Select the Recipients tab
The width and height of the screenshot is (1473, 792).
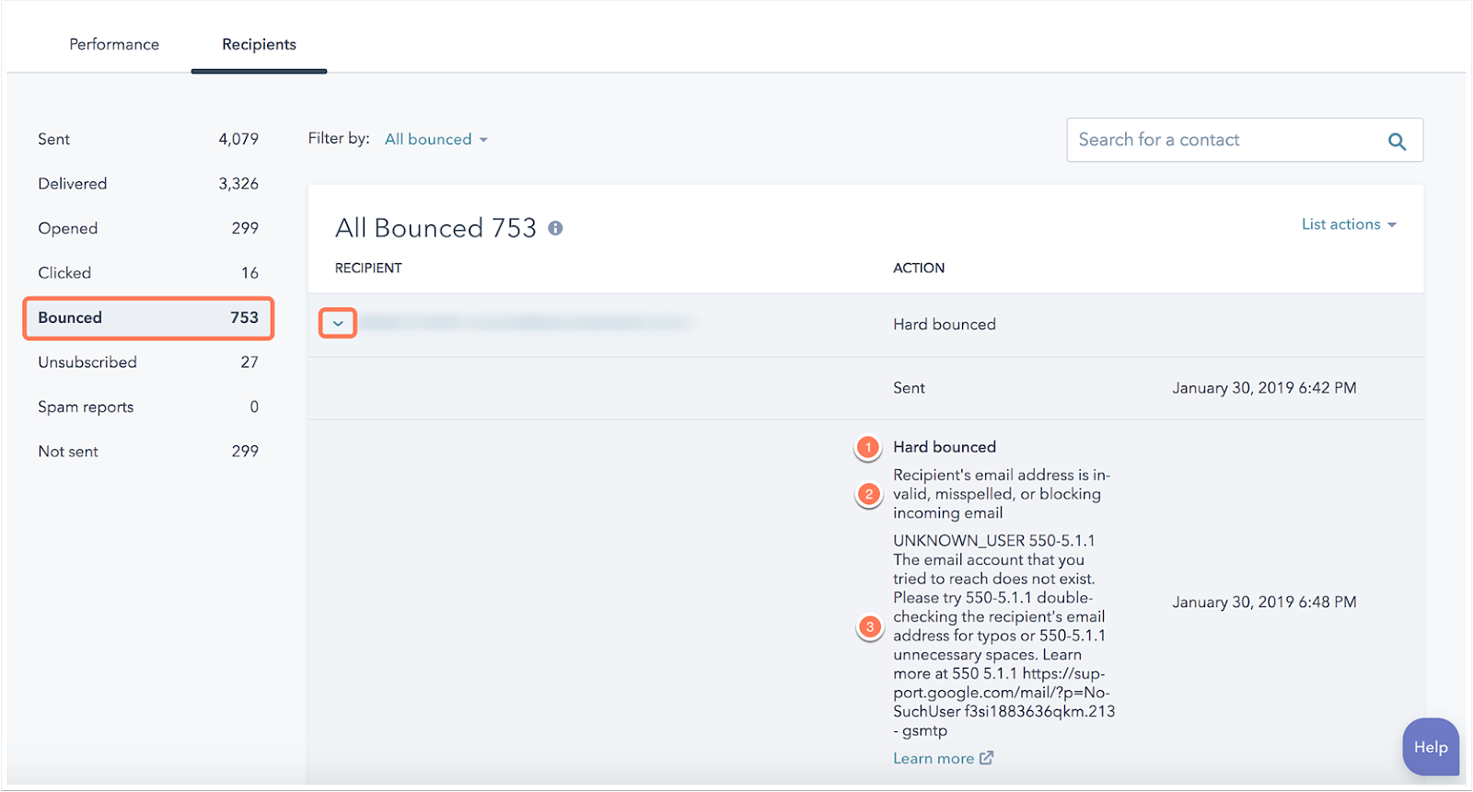[x=259, y=44]
